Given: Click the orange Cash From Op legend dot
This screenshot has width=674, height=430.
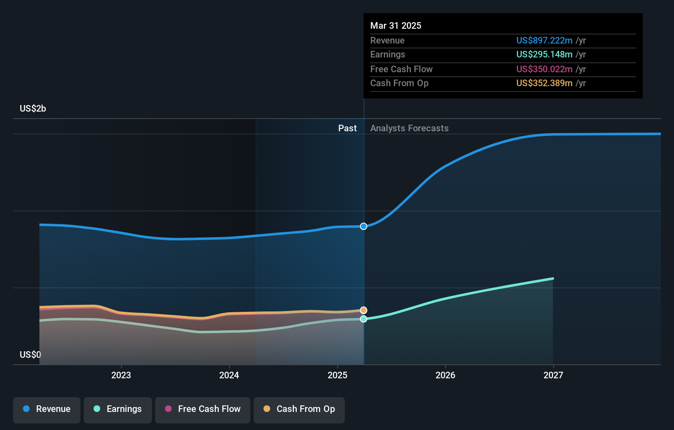Looking at the screenshot, I should (267, 409).
